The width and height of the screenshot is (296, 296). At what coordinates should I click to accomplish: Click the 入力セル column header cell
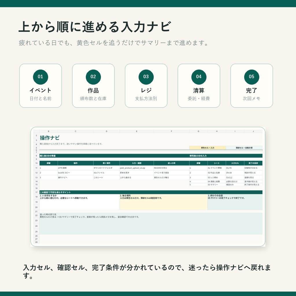coord(235,163)
